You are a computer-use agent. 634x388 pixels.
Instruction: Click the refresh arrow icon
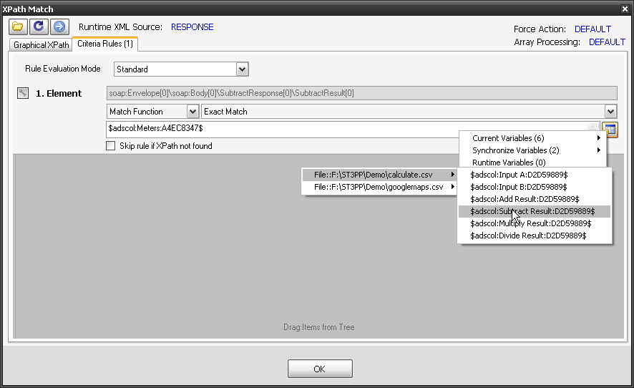point(39,26)
